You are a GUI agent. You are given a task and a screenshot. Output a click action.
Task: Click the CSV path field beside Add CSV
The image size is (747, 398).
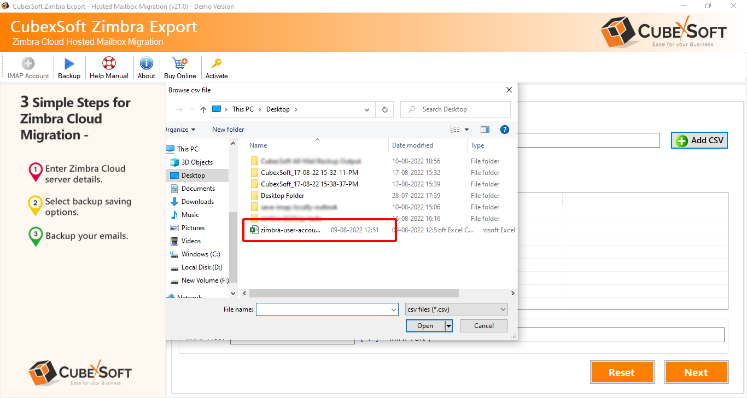(x=589, y=141)
